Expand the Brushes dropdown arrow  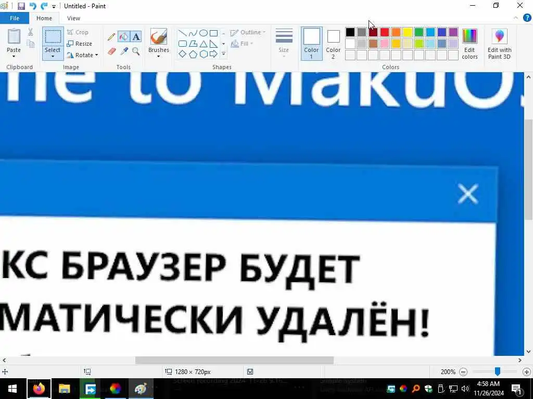[x=158, y=56]
